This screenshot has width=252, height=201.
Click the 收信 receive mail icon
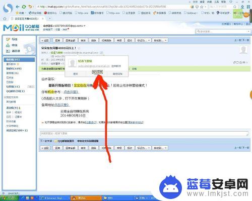pyautogui.click(x=8, y=45)
